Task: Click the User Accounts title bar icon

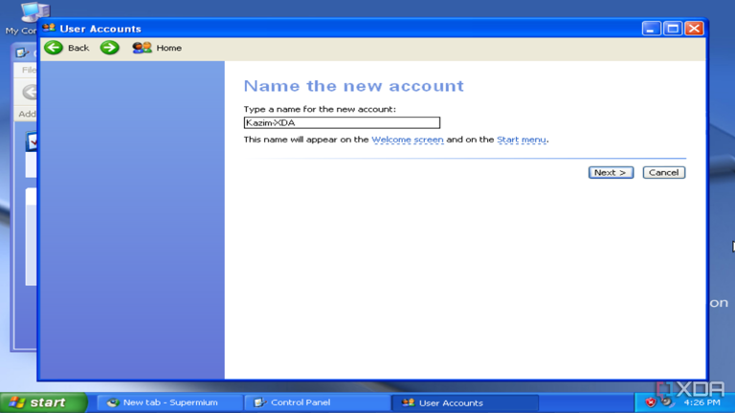Action: [49, 28]
